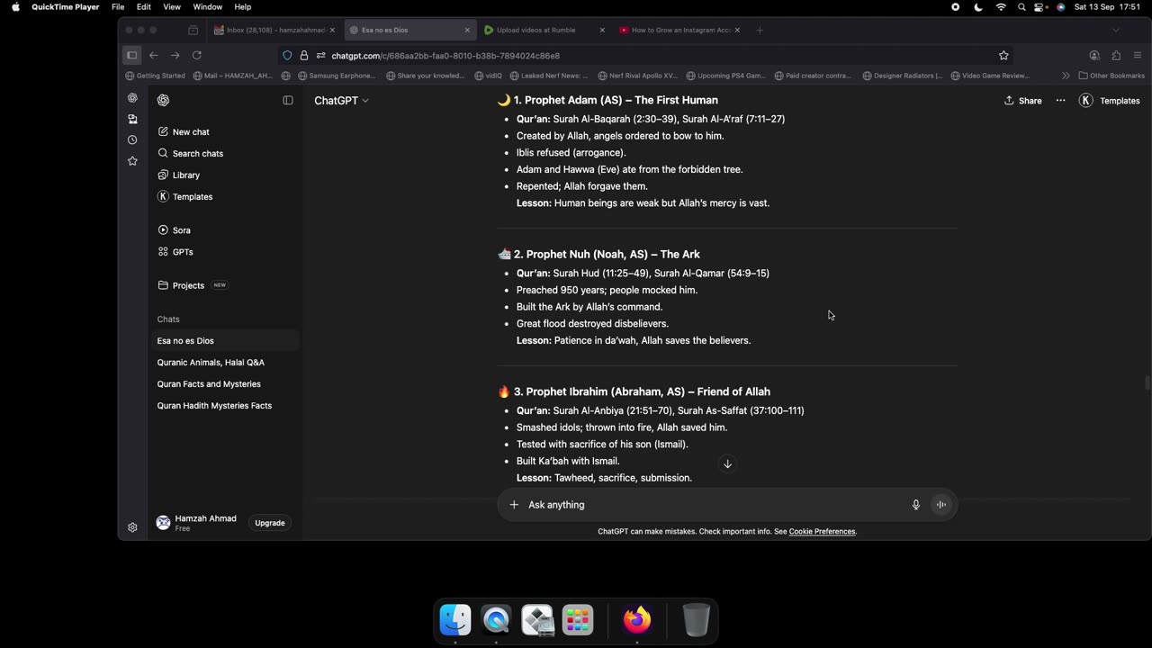This screenshot has height=648, width=1152.
Task: Open Search chats
Action: [x=191, y=153]
